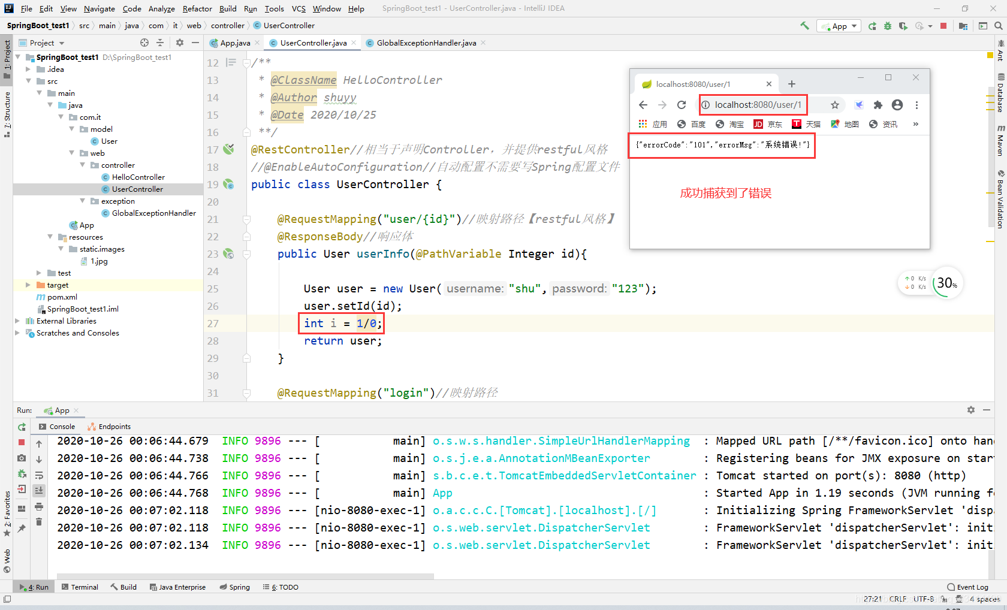The image size is (1007, 610).
Task: Start debugging with the bug icon
Action: tap(888, 26)
